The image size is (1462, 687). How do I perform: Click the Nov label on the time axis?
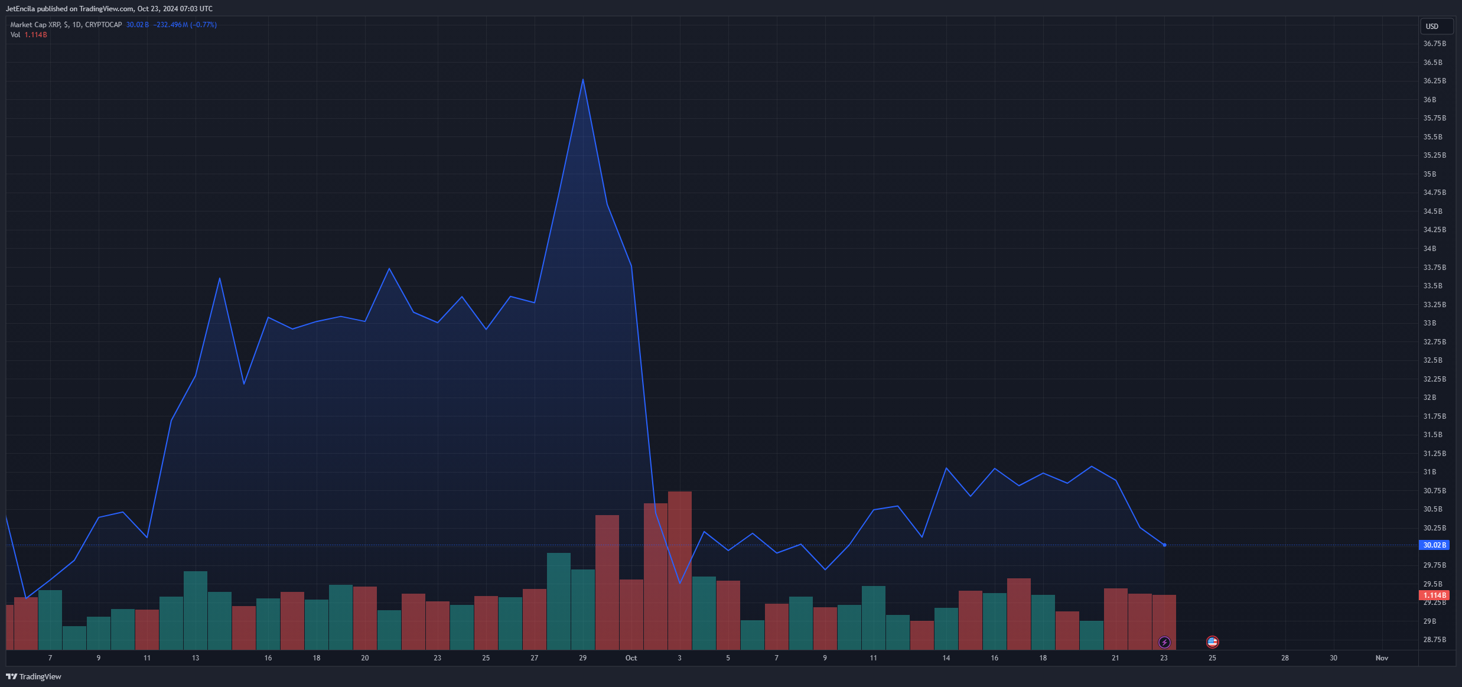(1381, 658)
